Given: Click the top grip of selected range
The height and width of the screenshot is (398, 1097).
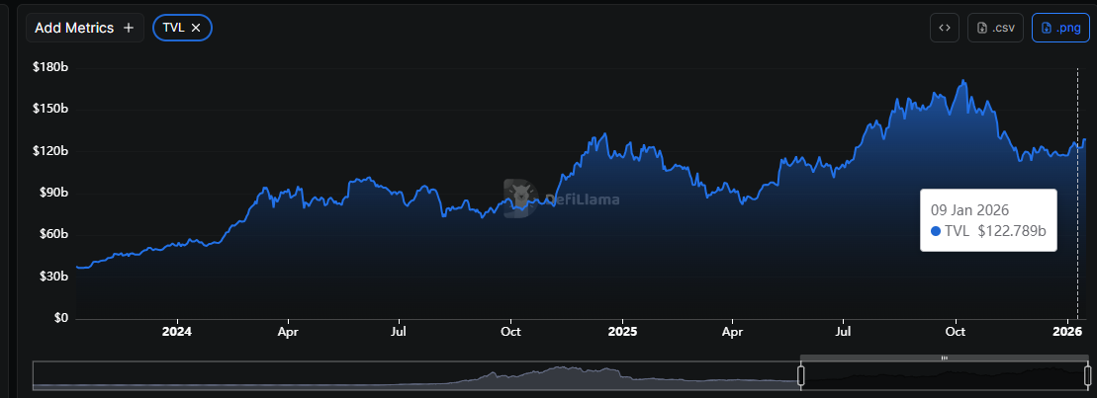Looking at the screenshot, I should pos(944,358).
